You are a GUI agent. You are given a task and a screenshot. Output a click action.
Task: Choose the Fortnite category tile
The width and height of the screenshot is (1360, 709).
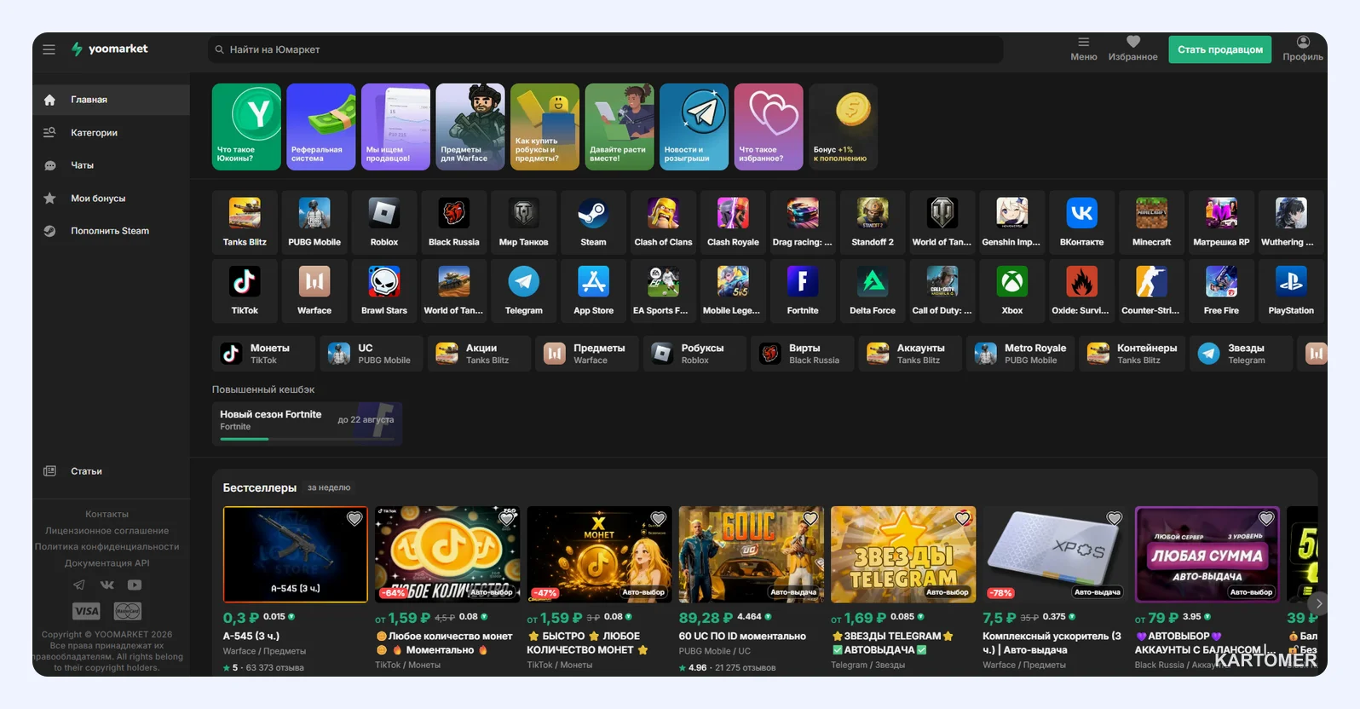pyautogui.click(x=803, y=291)
